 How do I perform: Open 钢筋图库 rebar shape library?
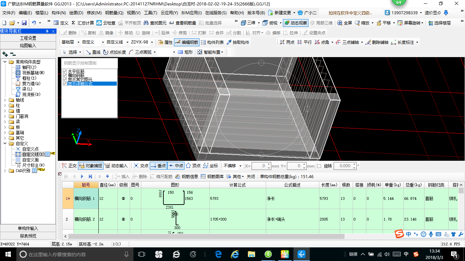212,176
